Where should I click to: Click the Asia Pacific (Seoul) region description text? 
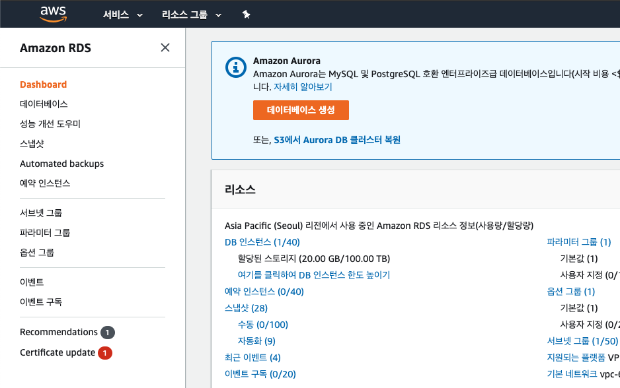coord(379,226)
